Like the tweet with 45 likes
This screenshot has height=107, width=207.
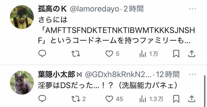point(114,99)
